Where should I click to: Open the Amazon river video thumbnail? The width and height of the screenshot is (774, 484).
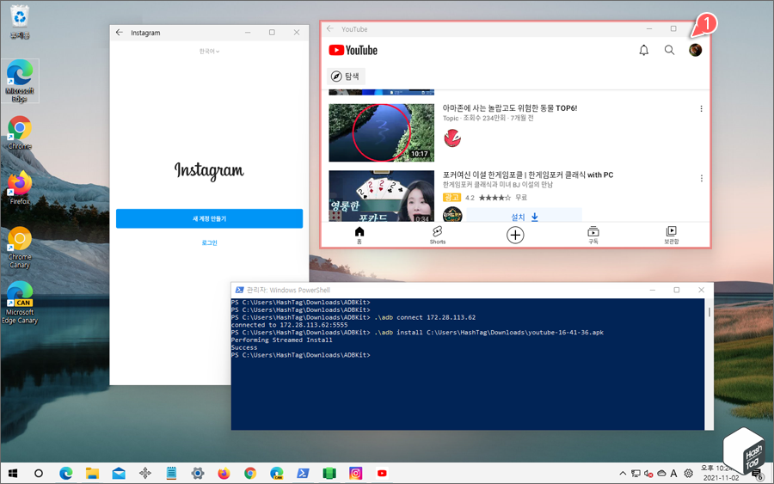[382, 132]
